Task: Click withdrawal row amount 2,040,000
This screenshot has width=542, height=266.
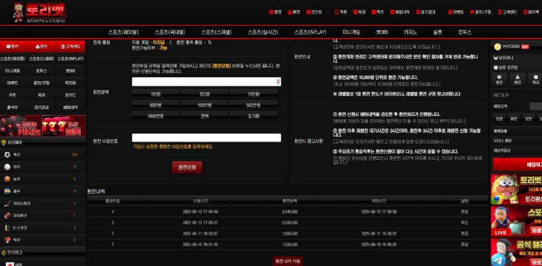Action: (x=290, y=212)
